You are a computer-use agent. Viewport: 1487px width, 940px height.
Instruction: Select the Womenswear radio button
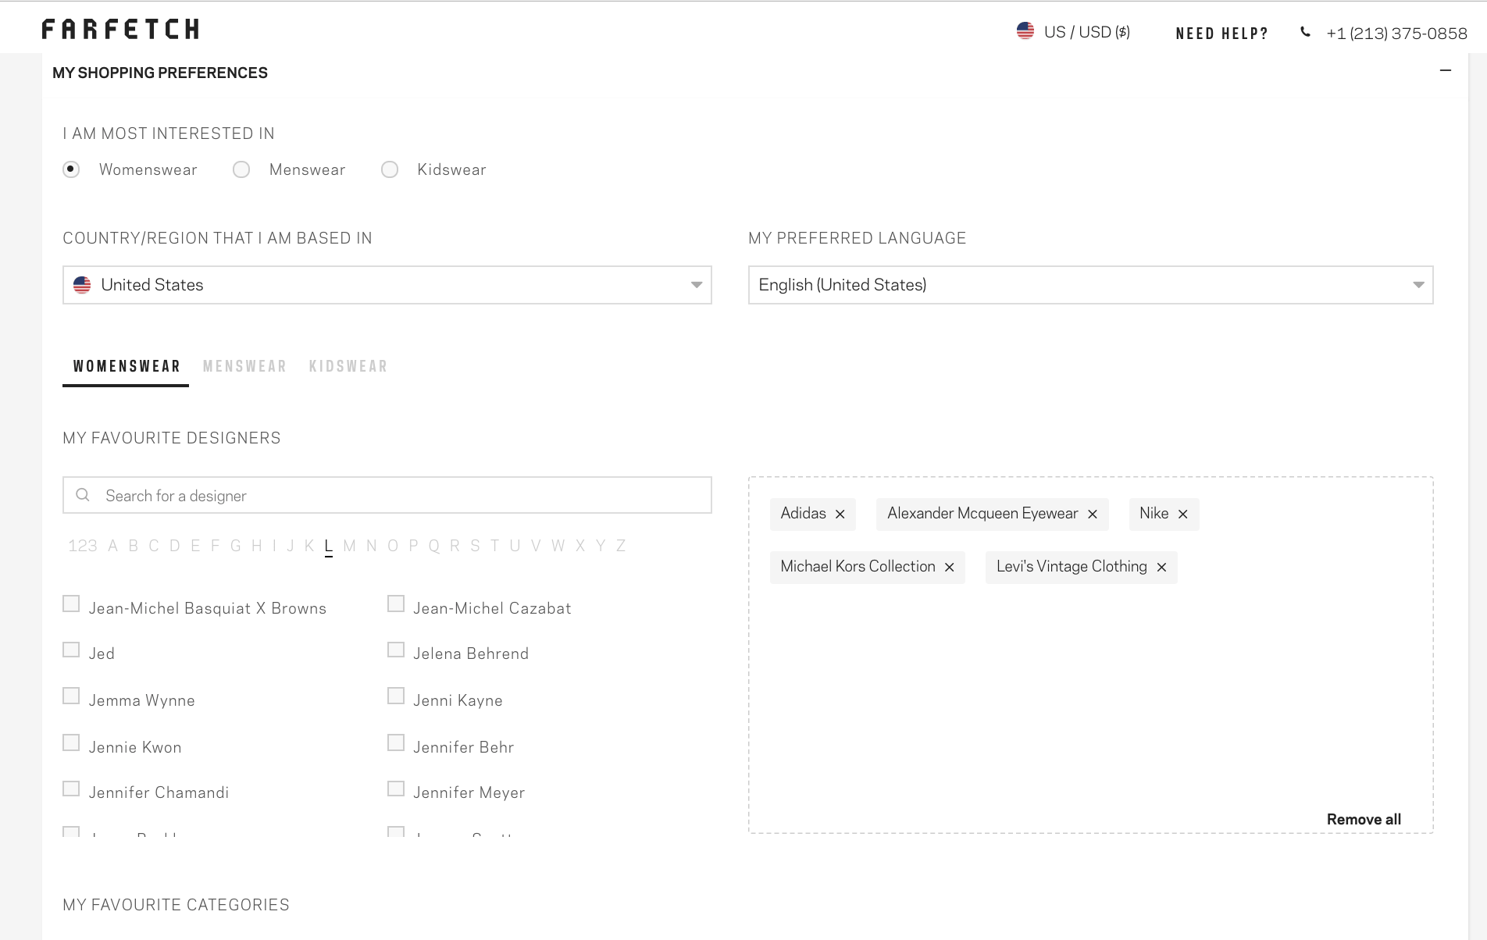click(71, 169)
